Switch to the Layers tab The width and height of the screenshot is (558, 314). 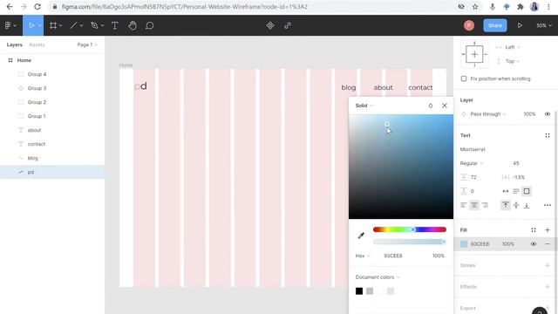[14, 44]
